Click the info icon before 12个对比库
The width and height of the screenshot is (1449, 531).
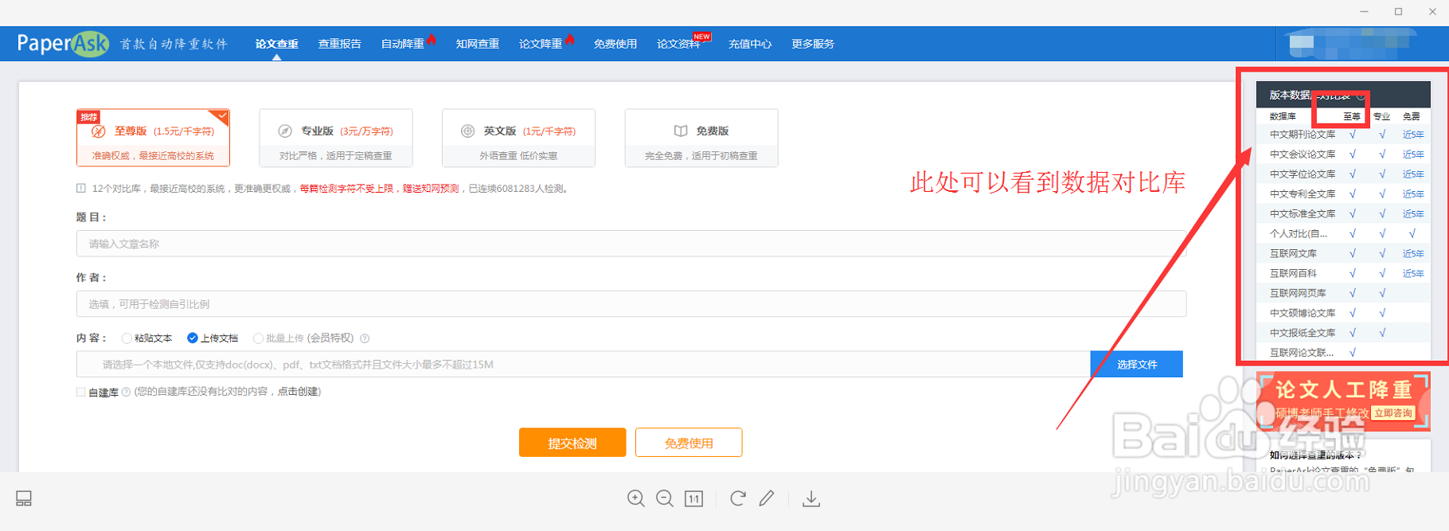coord(81,189)
